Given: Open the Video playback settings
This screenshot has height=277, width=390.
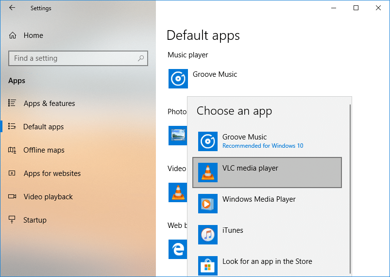Looking at the screenshot, I should pyautogui.click(x=48, y=197).
